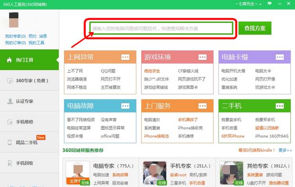Screen dimensions: 295x187
Task: Open the 上网异常 more options icon
Action: pos(125,57)
